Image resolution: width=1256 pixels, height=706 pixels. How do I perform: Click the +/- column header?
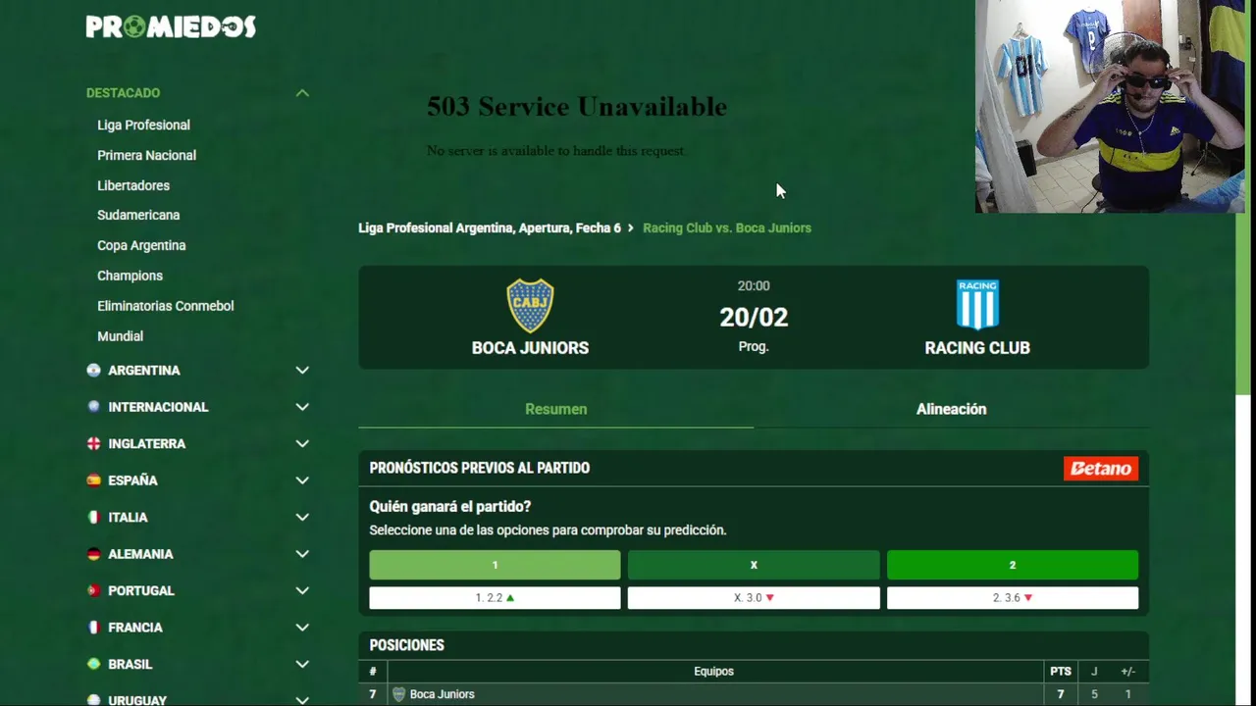(1127, 672)
